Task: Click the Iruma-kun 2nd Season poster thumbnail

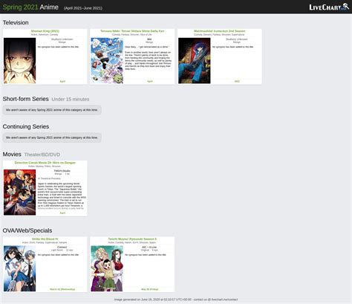Action: click(195, 61)
